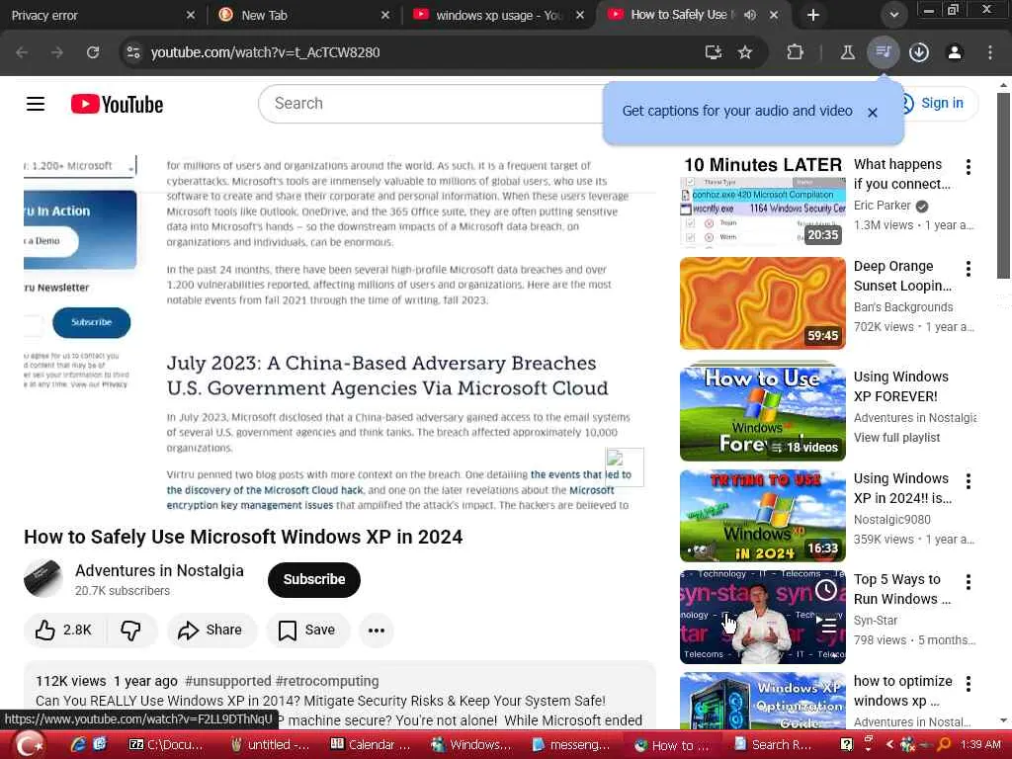This screenshot has width=1012, height=759.
Task: Expand hidden system tray icons arrow
Action: click(889, 744)
